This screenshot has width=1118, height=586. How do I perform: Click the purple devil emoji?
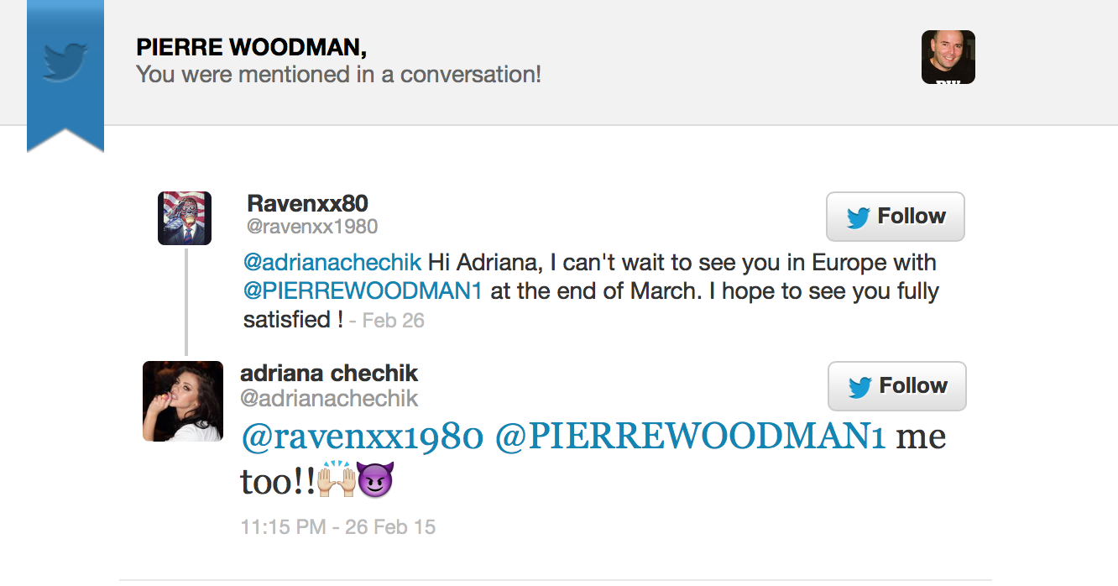pyautogui.click(x=375, y=482)
